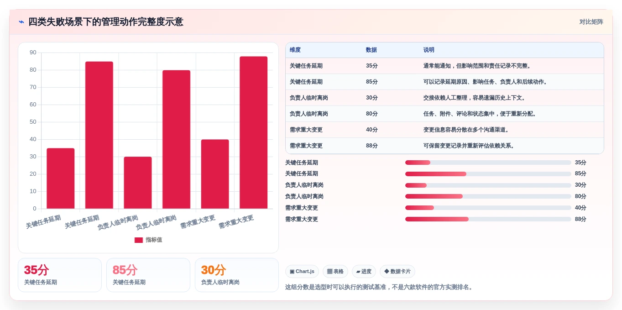Click the 88分 cell in the table

pyautogui.click(x=372, y=146)
